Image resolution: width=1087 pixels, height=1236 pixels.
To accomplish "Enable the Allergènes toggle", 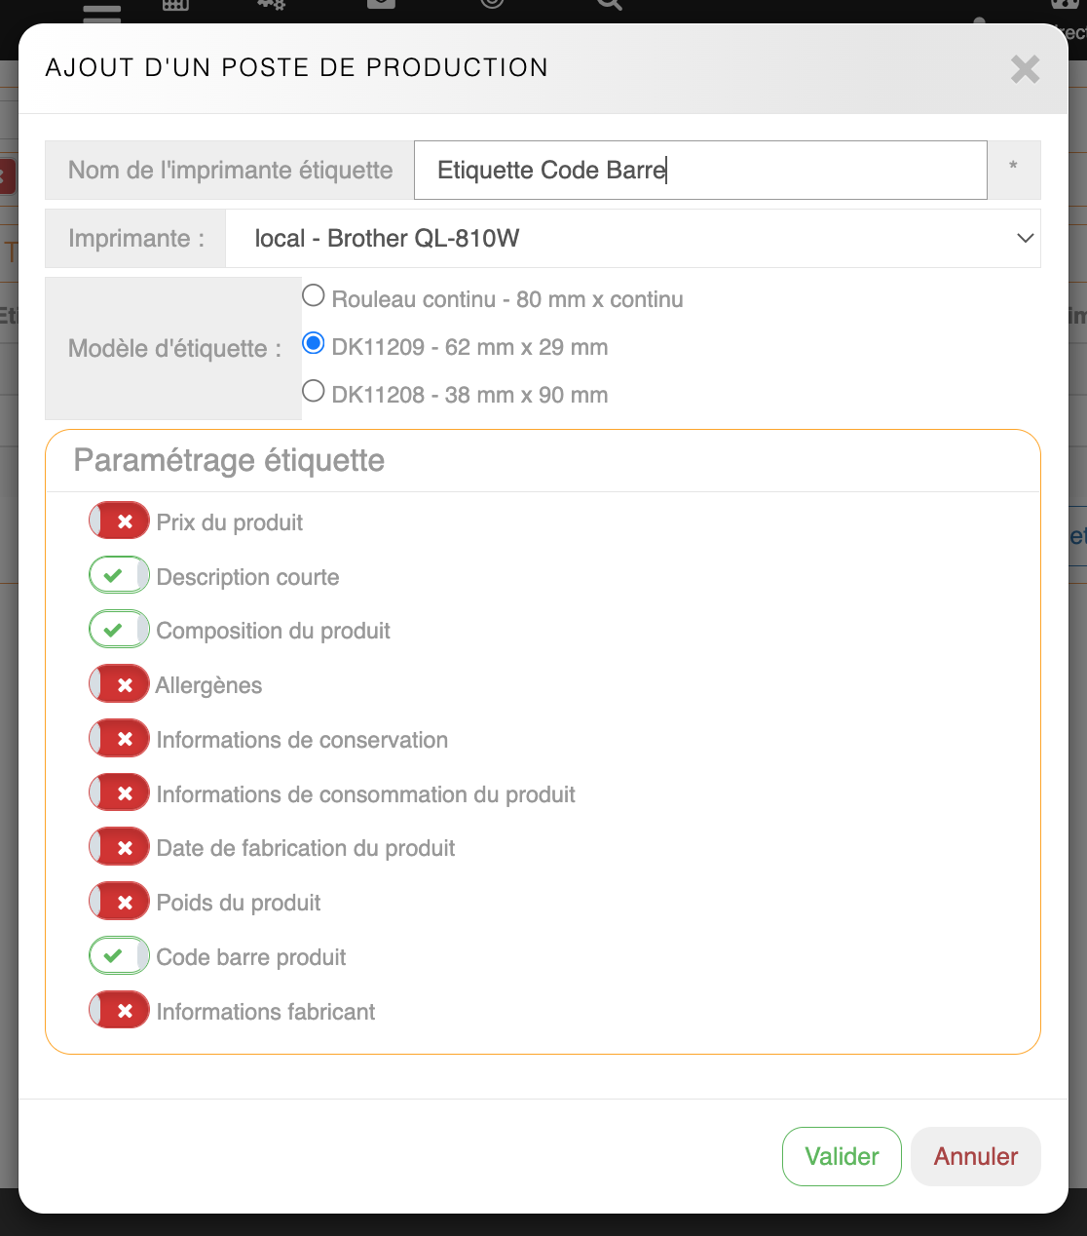I will [x=119, y=685].
